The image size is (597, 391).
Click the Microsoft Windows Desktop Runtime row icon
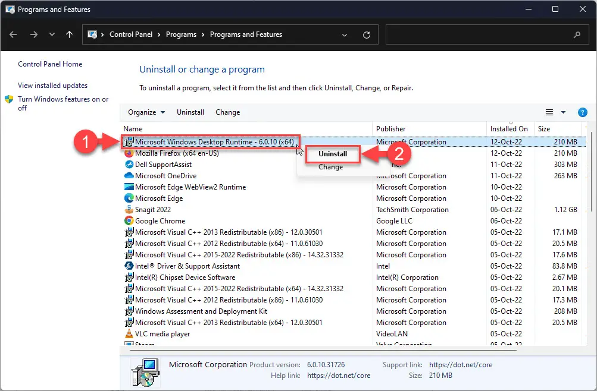point(129,142)
